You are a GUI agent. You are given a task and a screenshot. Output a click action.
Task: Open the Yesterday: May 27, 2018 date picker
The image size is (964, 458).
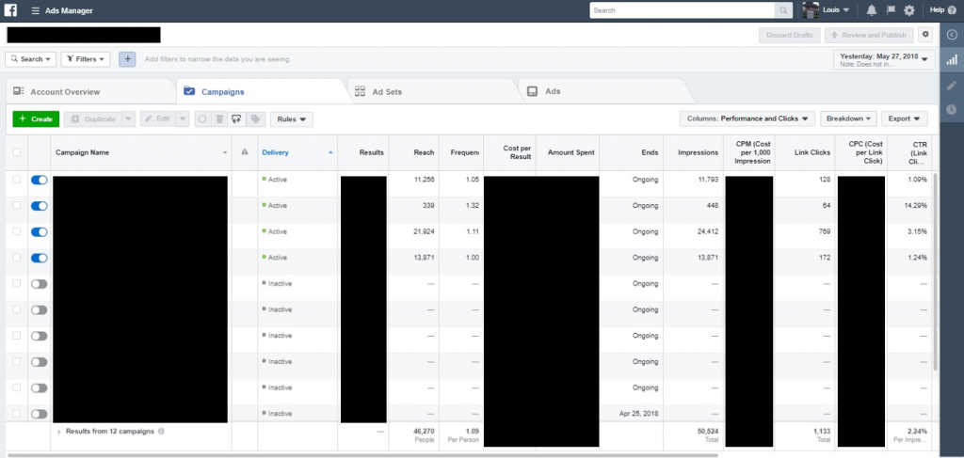(884, 59)
